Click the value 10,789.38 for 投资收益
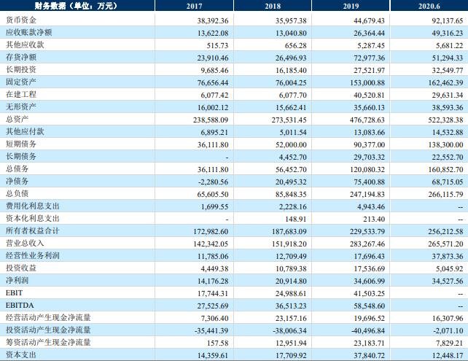 click(291, 268)
